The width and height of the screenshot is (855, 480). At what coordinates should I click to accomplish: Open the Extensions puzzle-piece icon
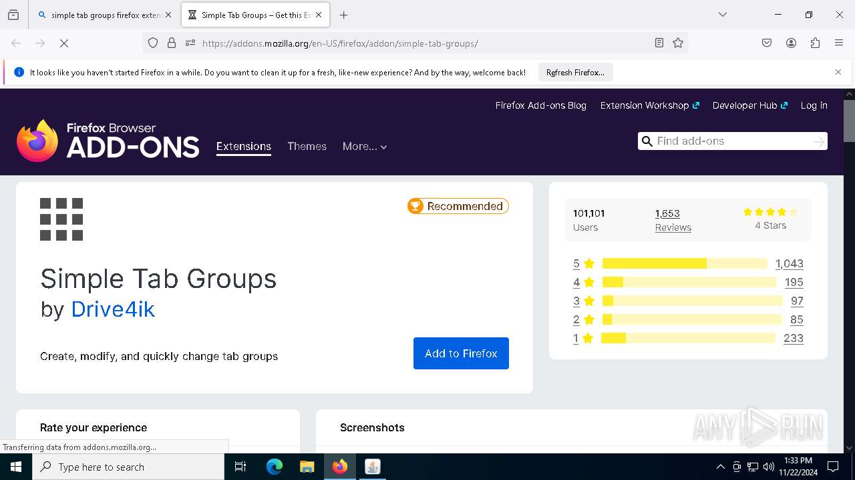pyautogui.click(x=815, y=43)
